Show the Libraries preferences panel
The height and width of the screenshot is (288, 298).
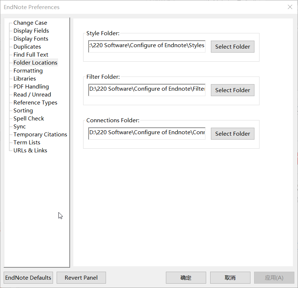click(x=25, y=79)
